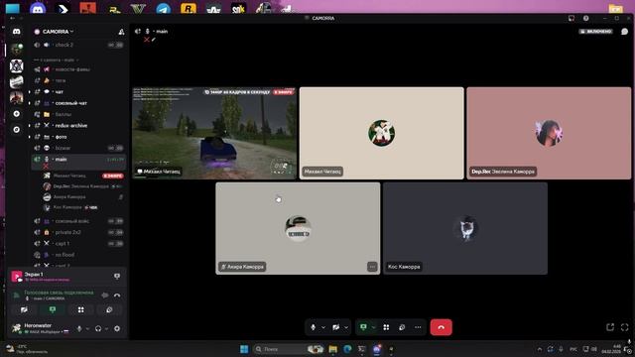The image size is (635, 357).
Task: Open the no flood channel
Action: pos(79,255)
